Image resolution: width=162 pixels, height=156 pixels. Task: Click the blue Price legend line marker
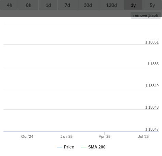pyautogui.click(x=59, y=147)
